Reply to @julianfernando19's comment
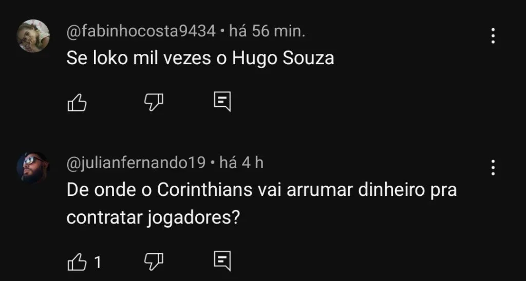The width and height of the screenshot is (526, 281). point(222,262)
